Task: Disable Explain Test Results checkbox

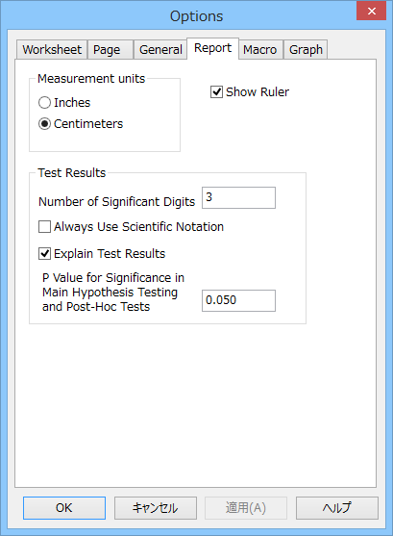Action: [45, 254]
